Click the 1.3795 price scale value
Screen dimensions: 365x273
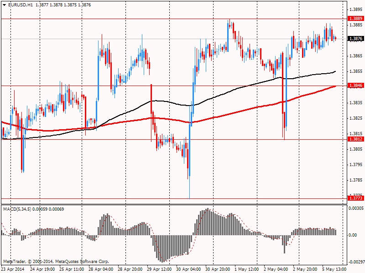(x=356, y=165)
